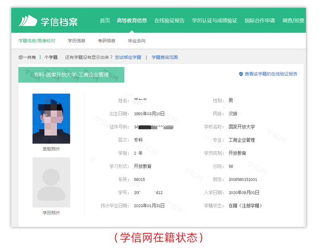Click 分院 value 56
Image resolution: width=318 pixels, height=249 pixels.
click(231, 167)
